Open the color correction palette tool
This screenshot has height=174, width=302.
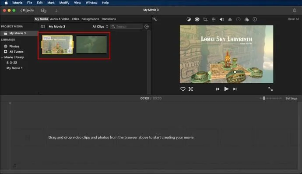click(197, 19)
